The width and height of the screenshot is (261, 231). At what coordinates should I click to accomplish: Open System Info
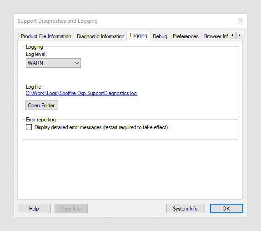point(186,209)
